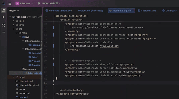Open the Project view options dropdown
The image size is (179, 99).
point(14,11)
